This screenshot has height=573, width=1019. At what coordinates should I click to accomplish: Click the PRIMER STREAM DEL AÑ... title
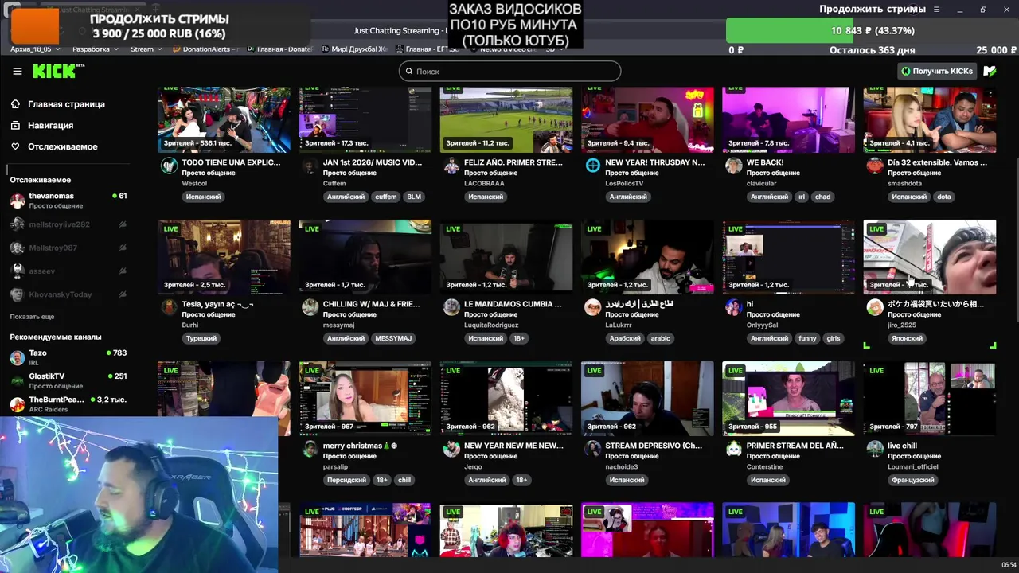[795, 446]
